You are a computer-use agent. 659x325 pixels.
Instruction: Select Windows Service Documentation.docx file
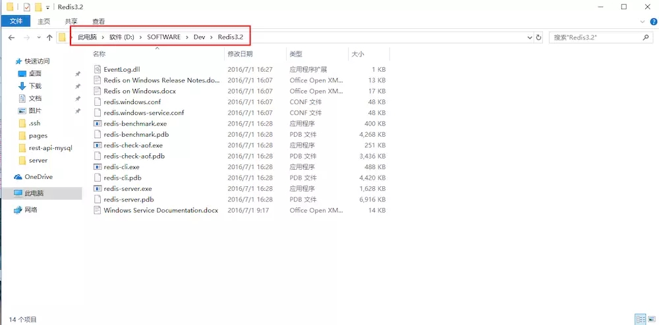pyautogui.click(x=161, y=211)
